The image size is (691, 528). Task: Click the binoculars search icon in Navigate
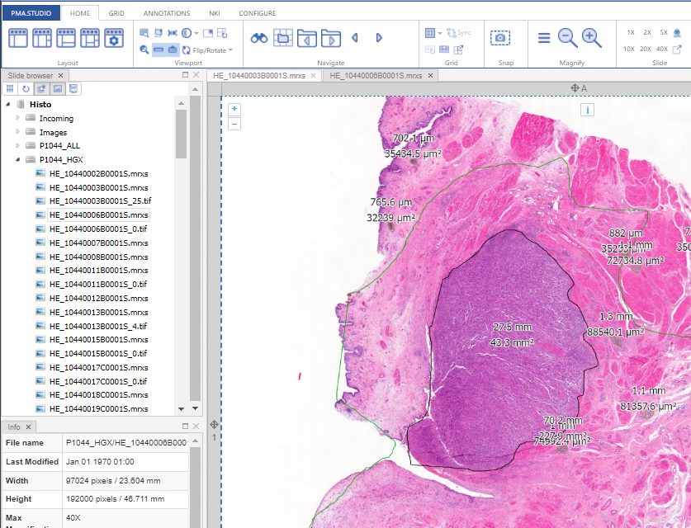(x=259, y=38)
